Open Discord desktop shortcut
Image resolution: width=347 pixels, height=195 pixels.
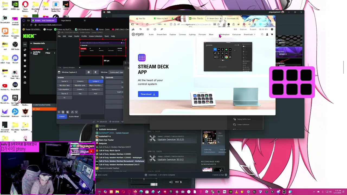pos(15,58)
